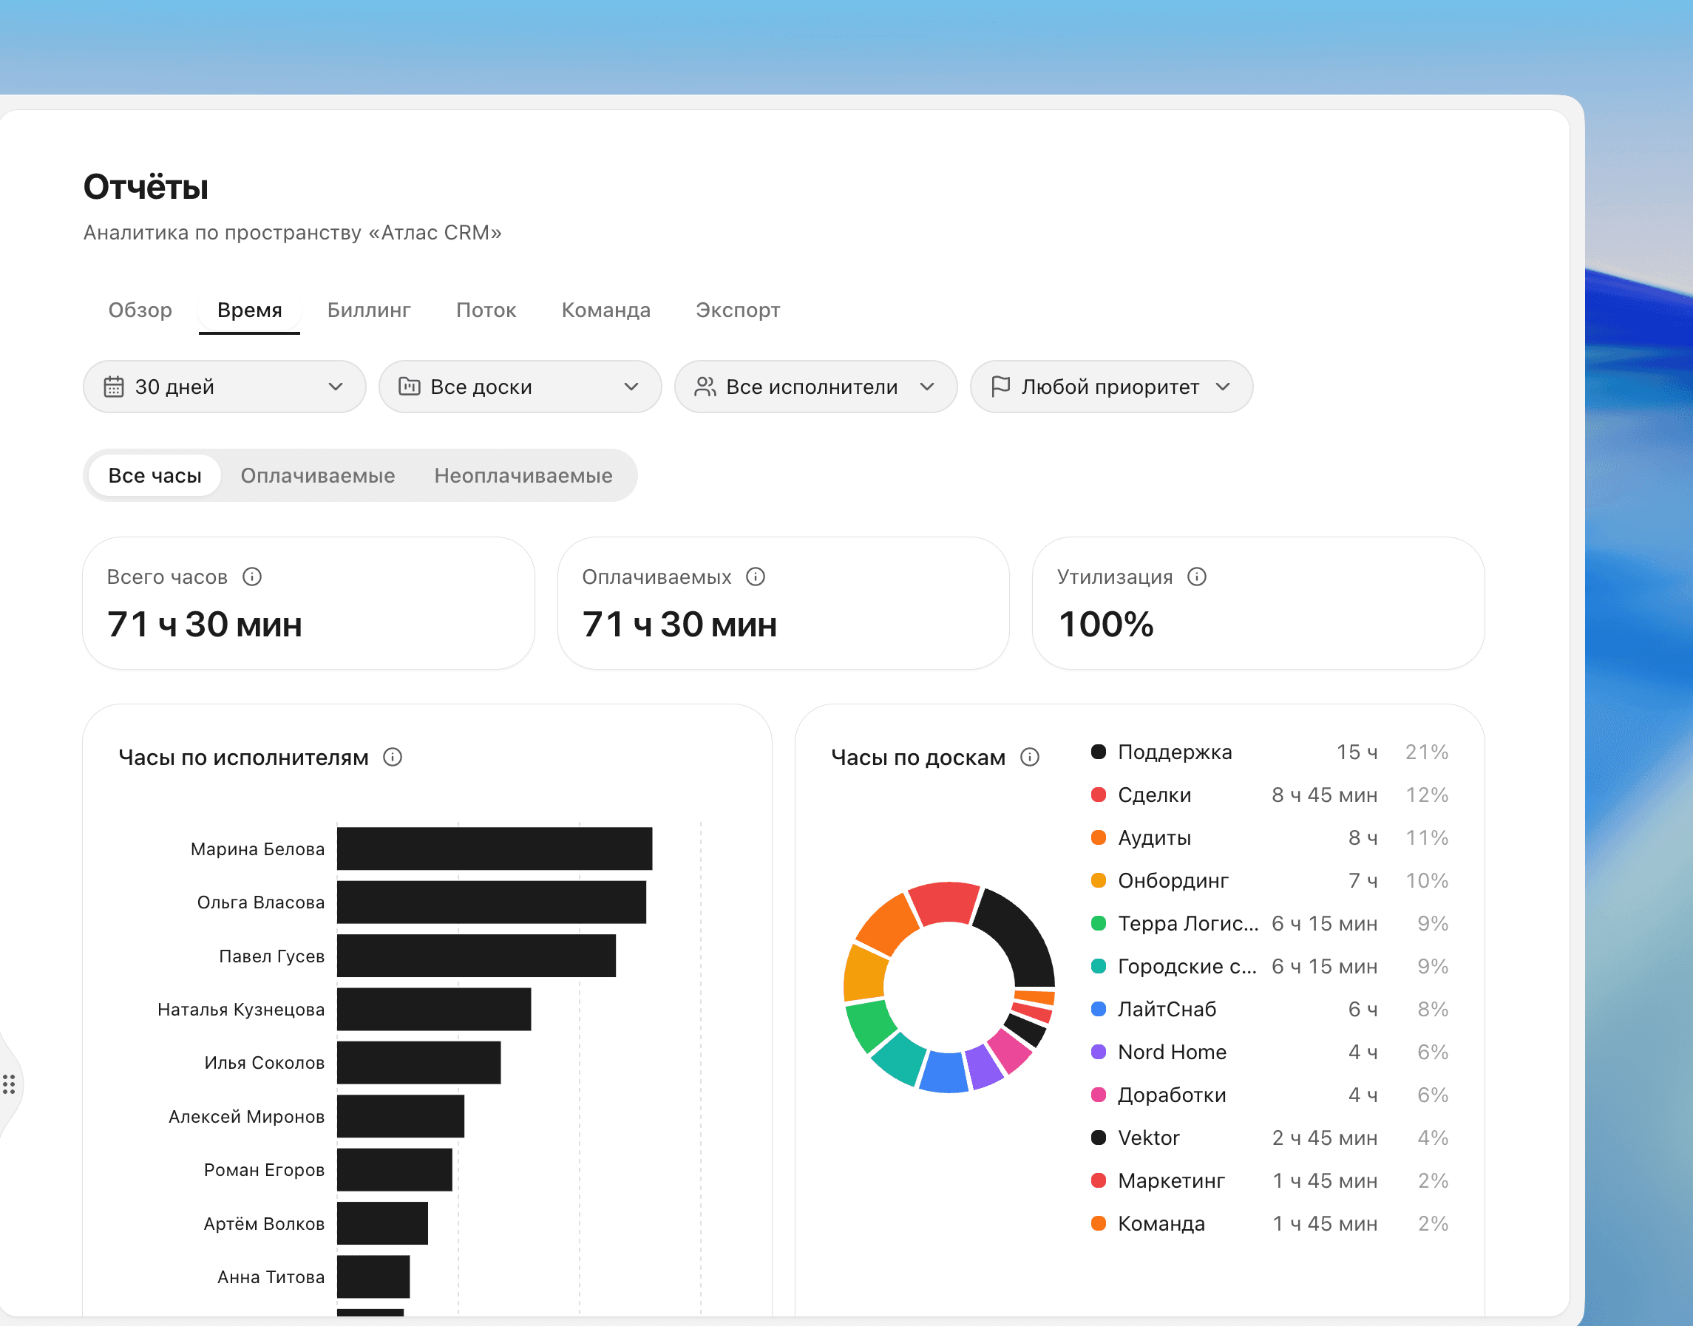Click info icon beside Оплачиваемых card
The width and height of the screenshot is (1693, 1326).
[755, 577]
